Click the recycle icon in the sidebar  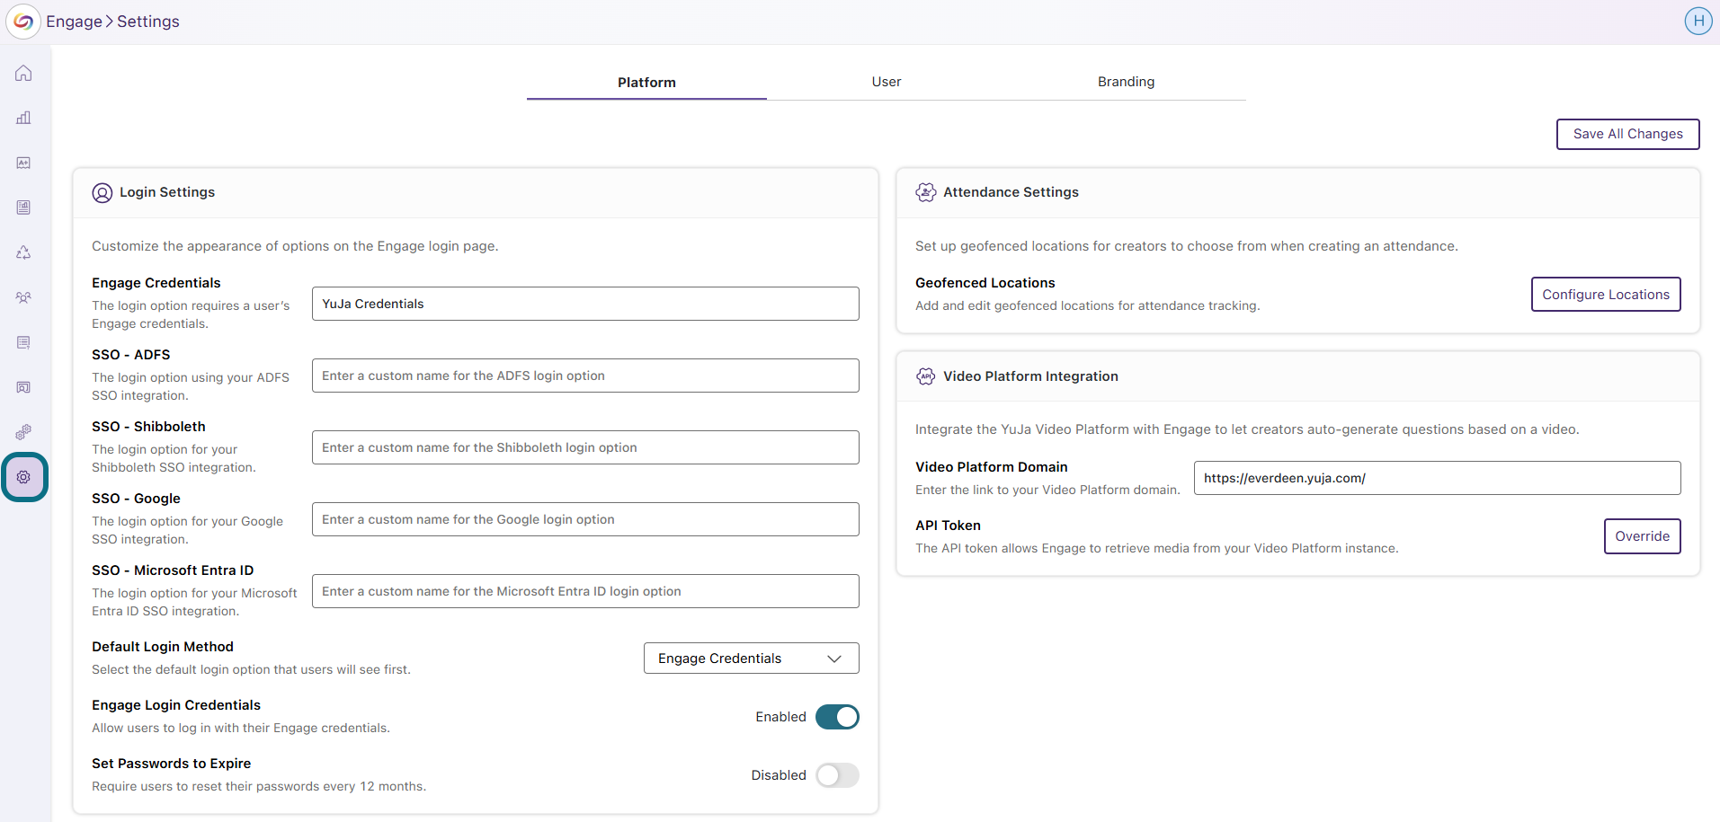click(x=23, y=252)
